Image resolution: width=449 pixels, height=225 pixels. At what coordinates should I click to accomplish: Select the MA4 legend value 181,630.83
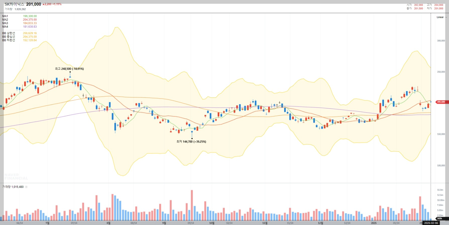(30, 27)
